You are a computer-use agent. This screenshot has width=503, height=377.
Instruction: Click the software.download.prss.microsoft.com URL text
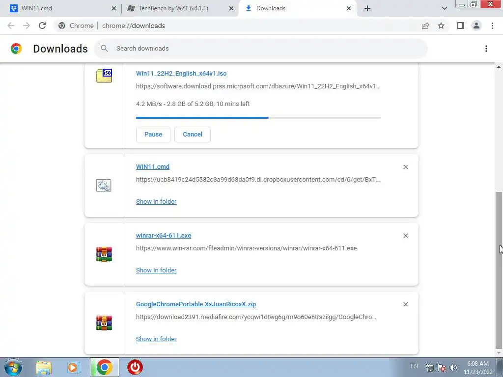pyautogui.click(x=258, y=86)
